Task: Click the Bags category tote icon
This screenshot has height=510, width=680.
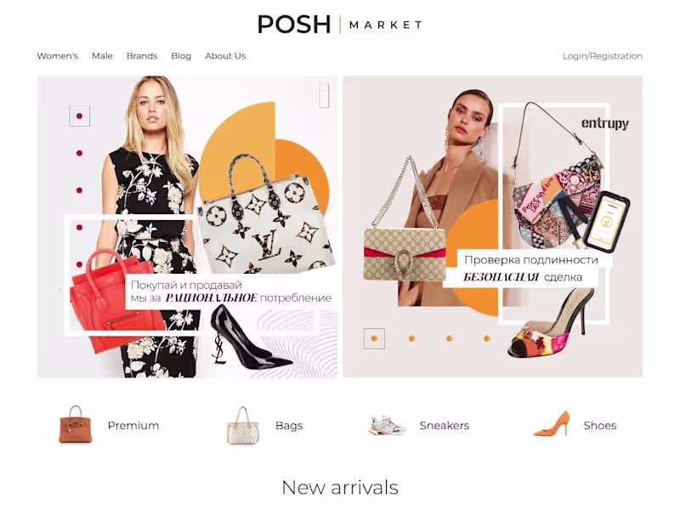Action: 243,426
